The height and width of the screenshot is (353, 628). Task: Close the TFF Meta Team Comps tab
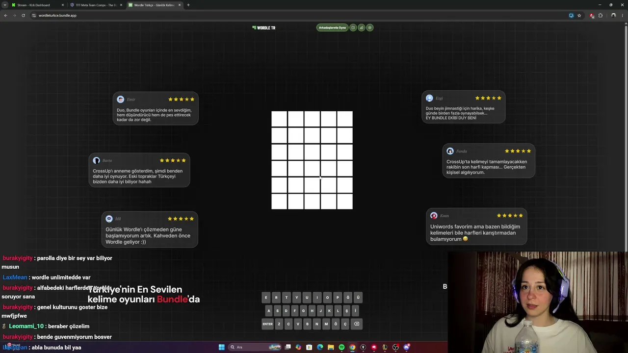click(x=121, y=5)
